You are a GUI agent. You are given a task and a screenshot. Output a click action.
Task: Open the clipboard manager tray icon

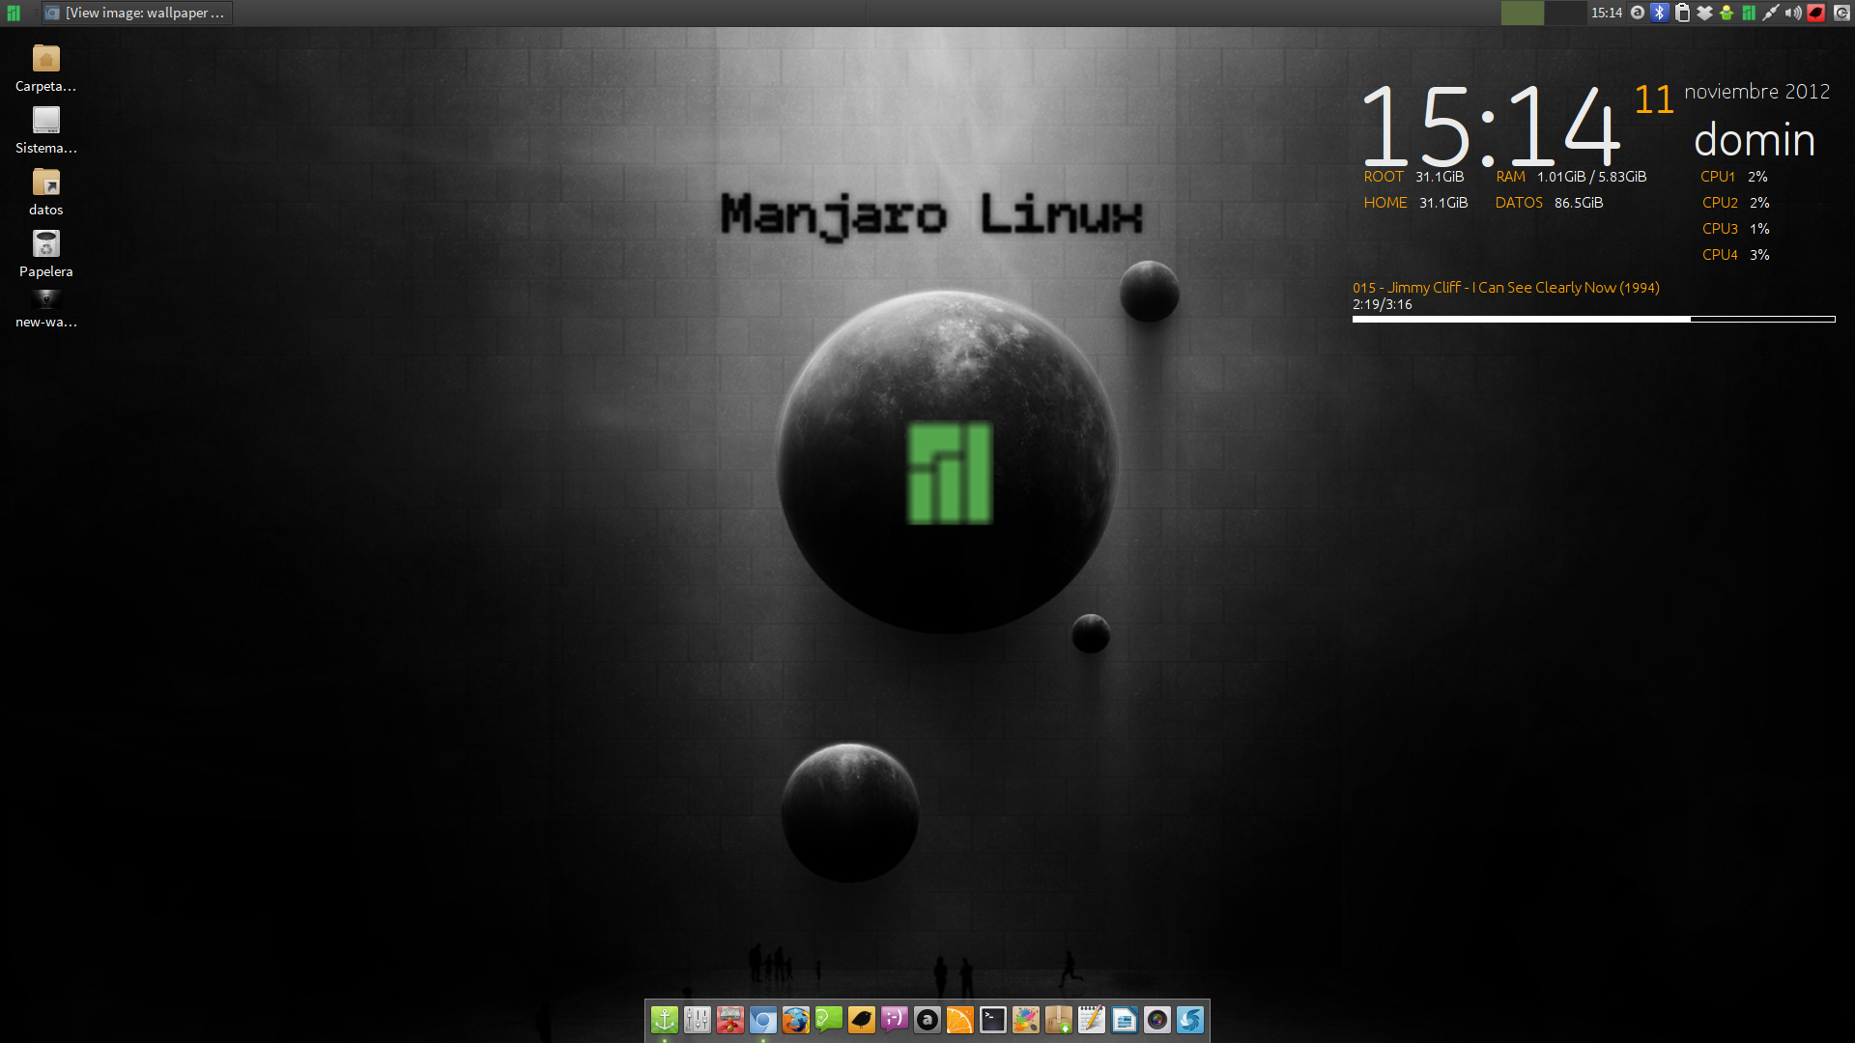click(1682, 13)
